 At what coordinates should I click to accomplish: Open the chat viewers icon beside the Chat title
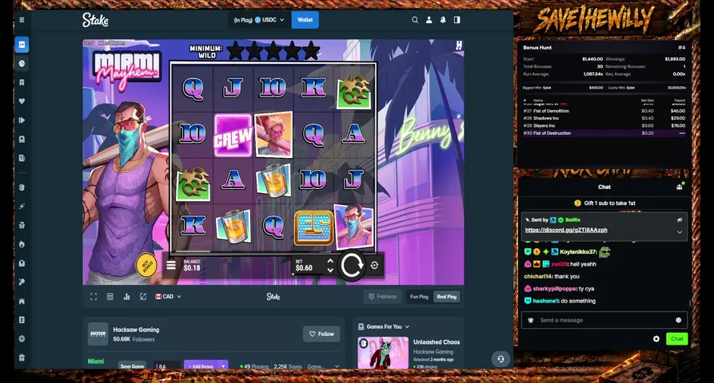point(680,187)
